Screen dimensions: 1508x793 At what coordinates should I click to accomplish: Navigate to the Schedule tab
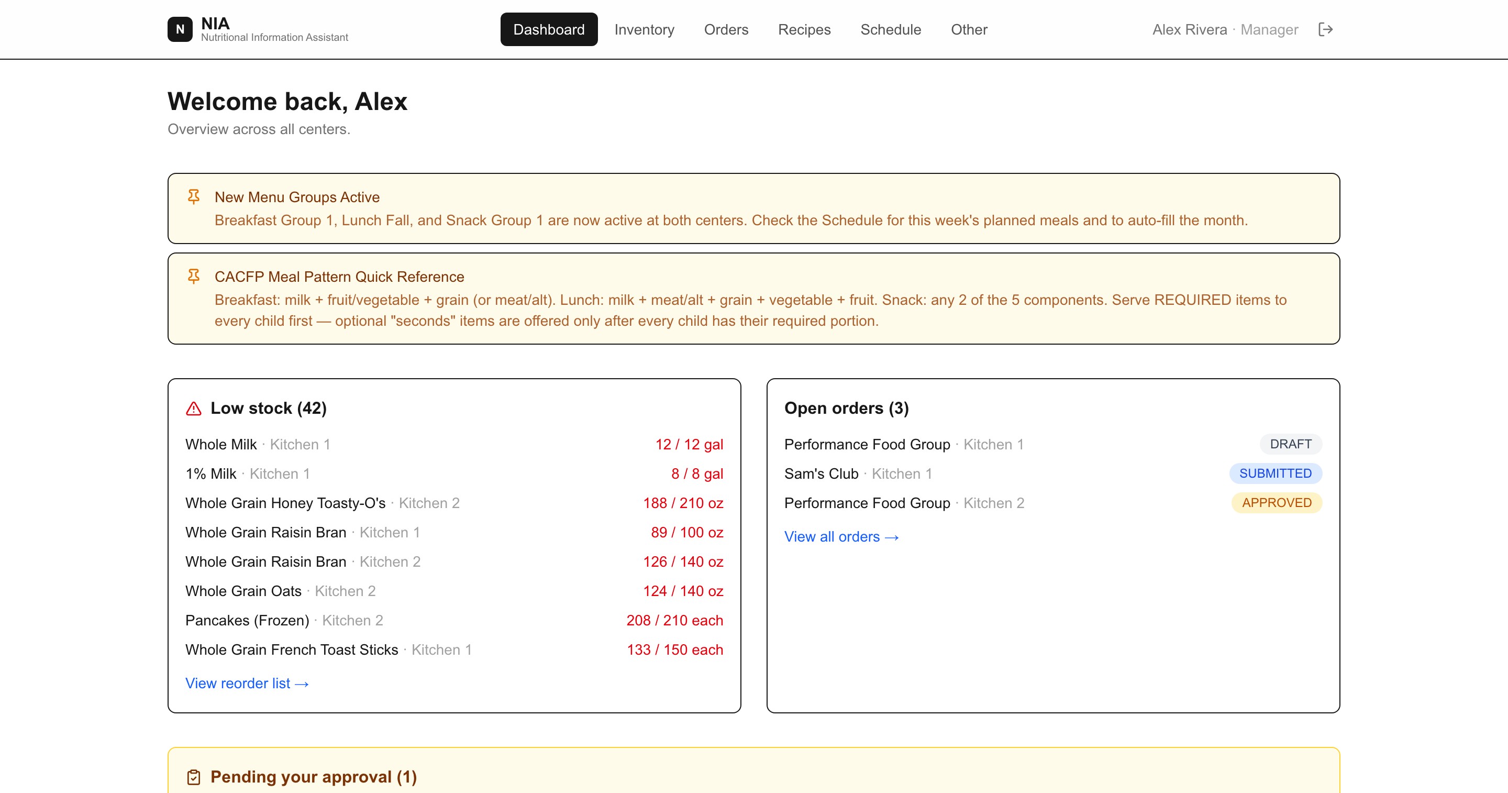(x=890, y=29)
